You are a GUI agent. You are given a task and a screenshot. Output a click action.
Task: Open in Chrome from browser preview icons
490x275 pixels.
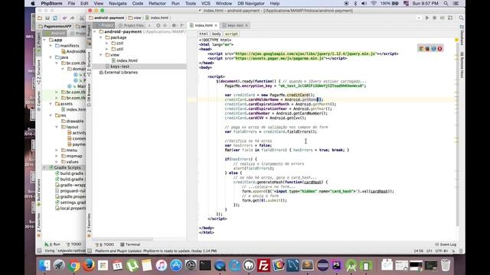coord(421,49)
